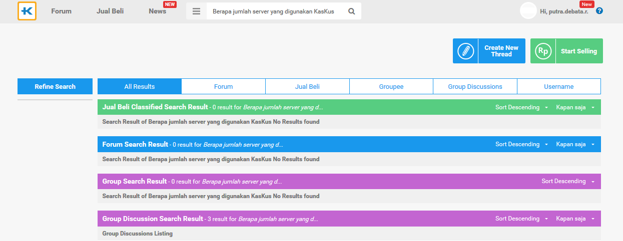Switch to the Jual Beli results tab
The width and height of the screenshot is (623, 241).
click(x=308, y=86)
